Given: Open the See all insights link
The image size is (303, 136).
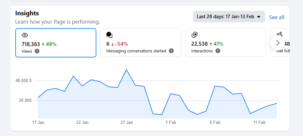Looking at the screenshot, I should (x=277, y=17).
